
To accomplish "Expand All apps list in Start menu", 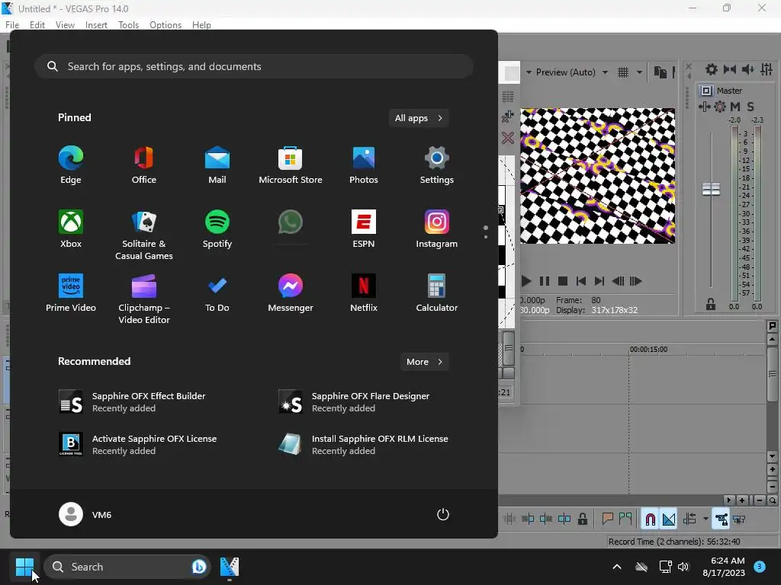I will pyautogui.click(x=419, y=118).
